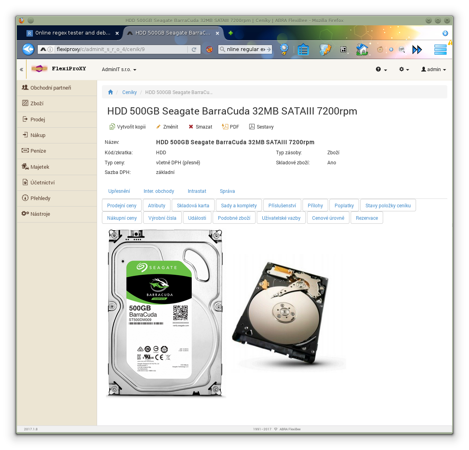Open Sestavy reports
The image size is (469, 450).
point(262,127)
